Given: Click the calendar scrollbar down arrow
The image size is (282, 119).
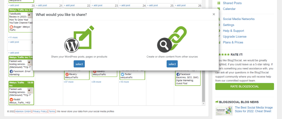Looking at the screenshot, I should pyautogui.click(x=203, y=104).
